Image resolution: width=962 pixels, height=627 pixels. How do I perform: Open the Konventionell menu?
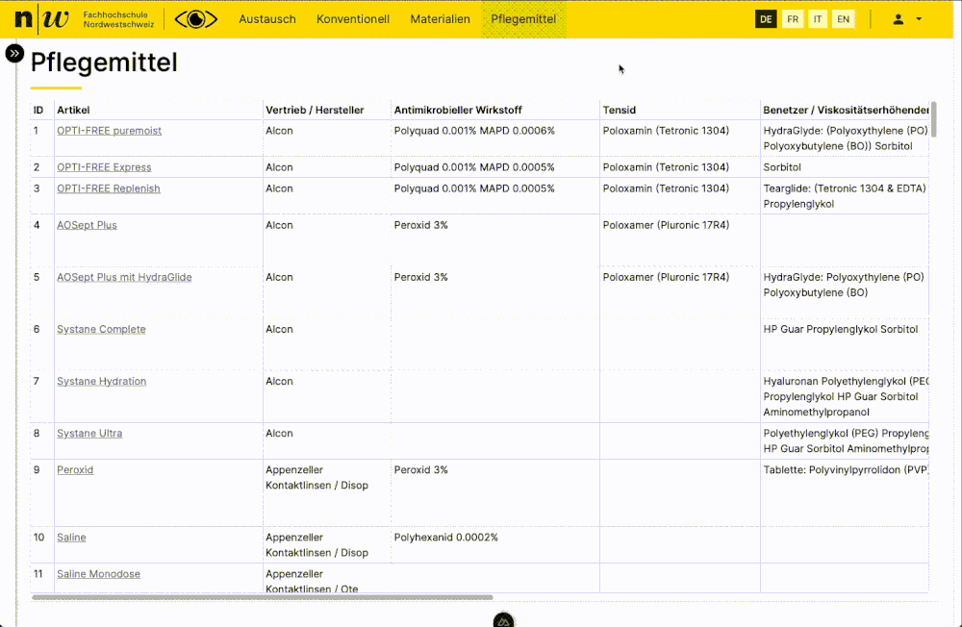click(x=353, y=19)
